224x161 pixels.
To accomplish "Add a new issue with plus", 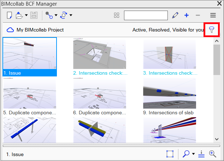I will pyautogui.click(x=187, y=15).
